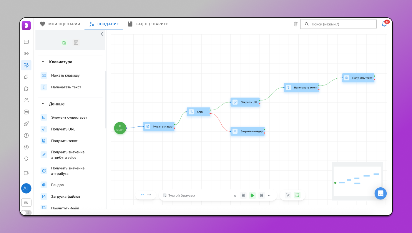Open the notifications bell icon

pyautogui.click(x=384, y=24)
